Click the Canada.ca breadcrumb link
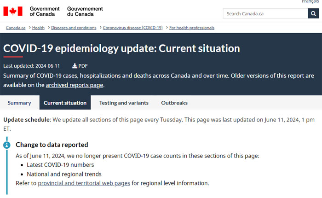The height and width of the screenshot is (198, 322). click(x=16, y=28)
